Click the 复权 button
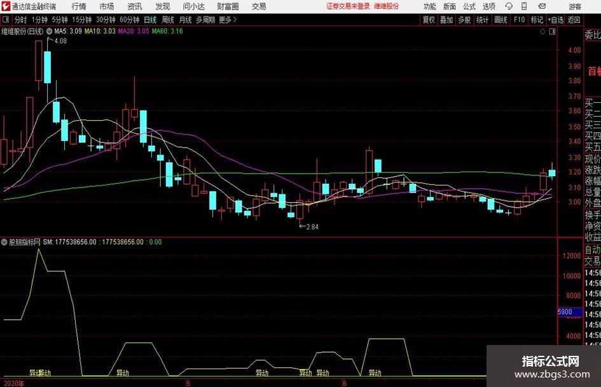601x387 pixels. tap(429, 20)
